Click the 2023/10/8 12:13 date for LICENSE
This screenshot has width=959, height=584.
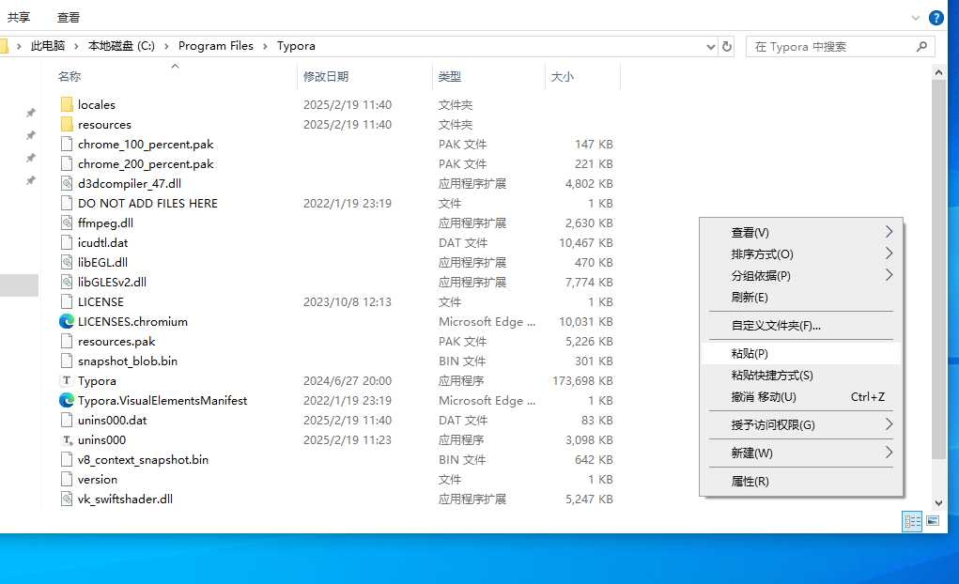[x=348, y=302]
